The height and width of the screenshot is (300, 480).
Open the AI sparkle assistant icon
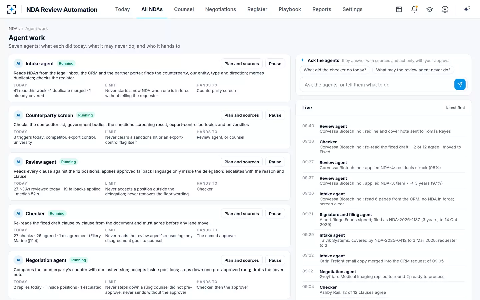[467, 9]
